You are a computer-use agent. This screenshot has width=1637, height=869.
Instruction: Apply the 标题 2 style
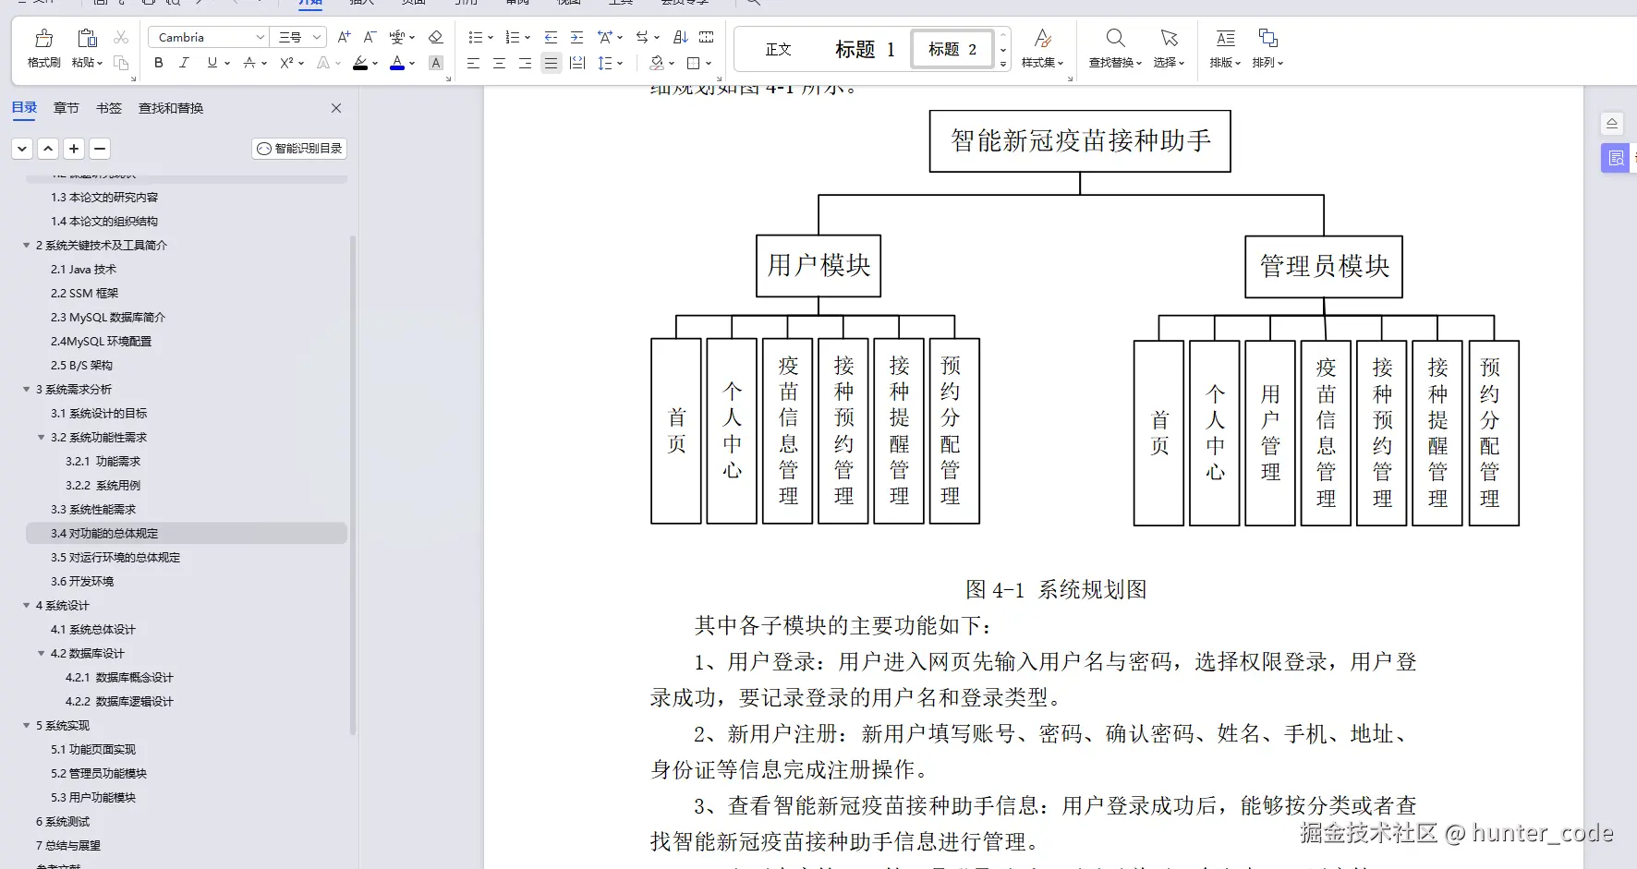coord(952,49)
